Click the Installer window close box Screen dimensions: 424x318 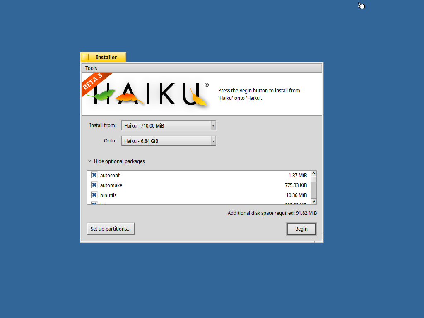[x=85, y=57]
